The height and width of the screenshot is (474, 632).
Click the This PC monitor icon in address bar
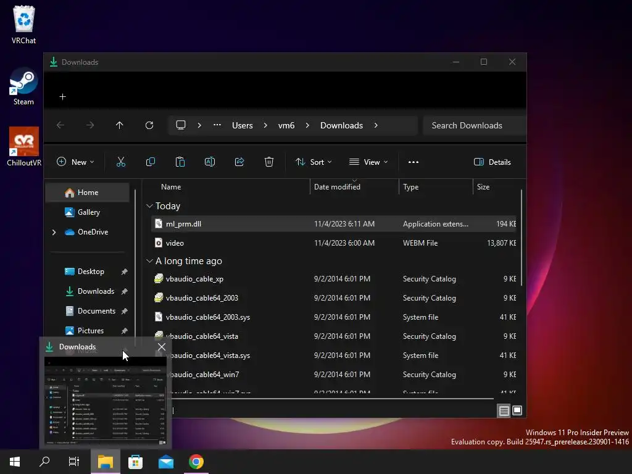pos(181,125)
